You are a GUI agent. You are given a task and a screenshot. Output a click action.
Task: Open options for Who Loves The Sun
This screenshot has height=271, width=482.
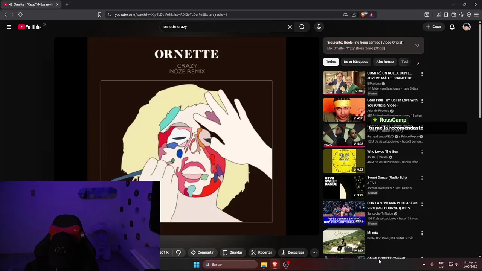point(422,152)
